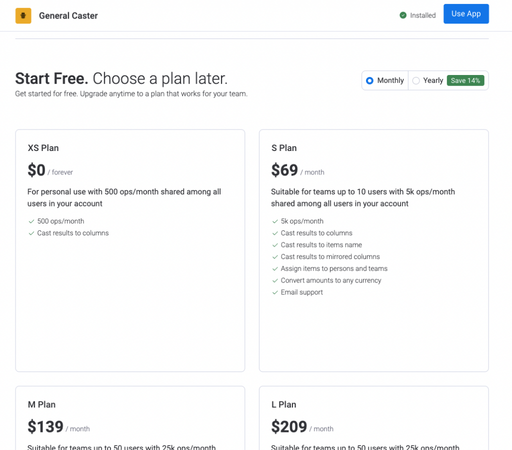Click the $69 per month price
This screenshot has width=512, height=450.
coord(297,170)
